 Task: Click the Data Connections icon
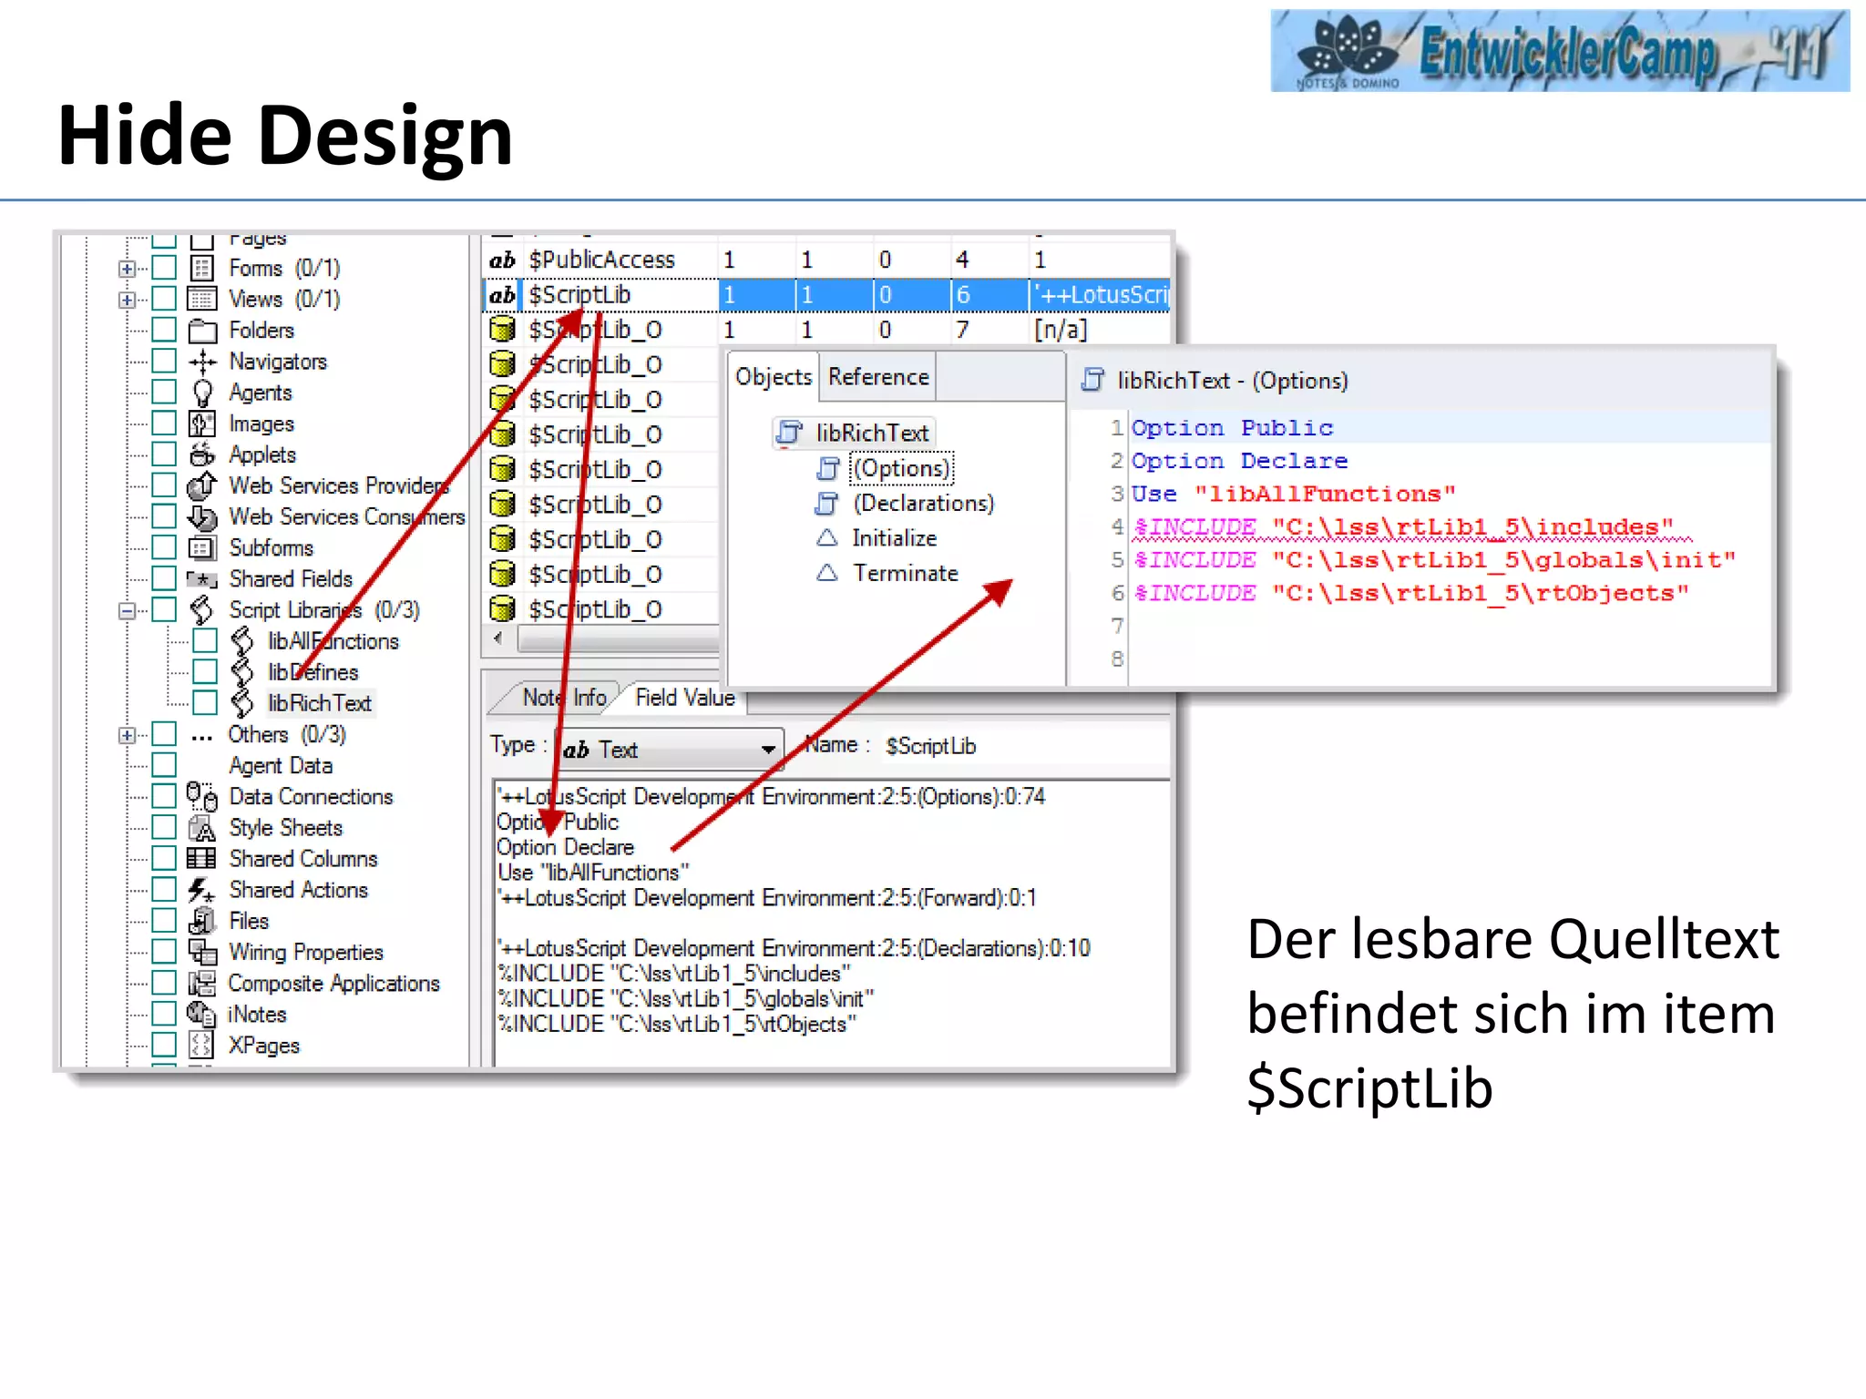(202, 797)
